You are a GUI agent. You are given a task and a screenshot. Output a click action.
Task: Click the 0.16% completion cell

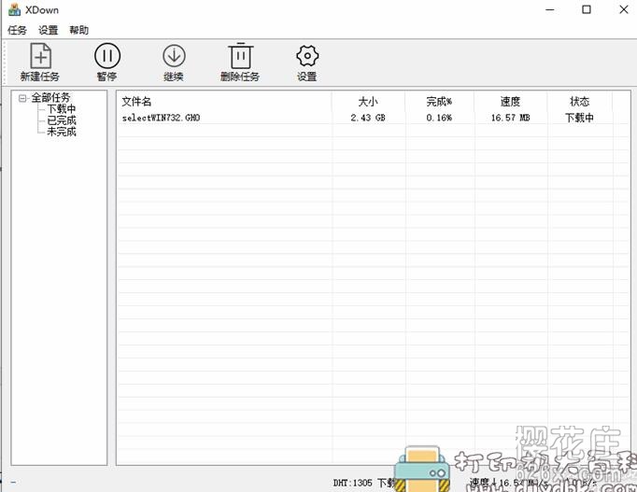click(x=439, y=118)
